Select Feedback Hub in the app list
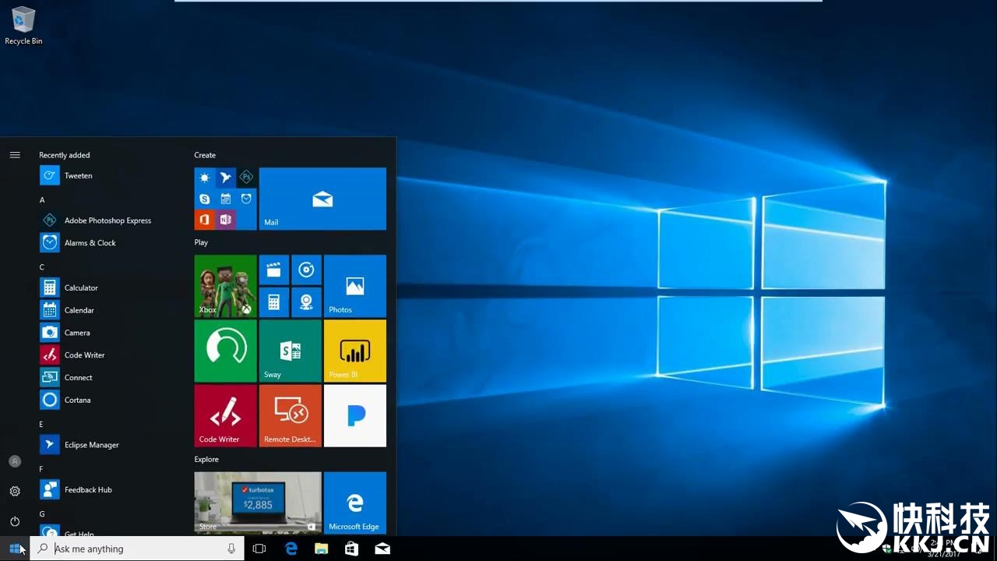The width and height of the screenshot is (997, 561). click(87, 490)
